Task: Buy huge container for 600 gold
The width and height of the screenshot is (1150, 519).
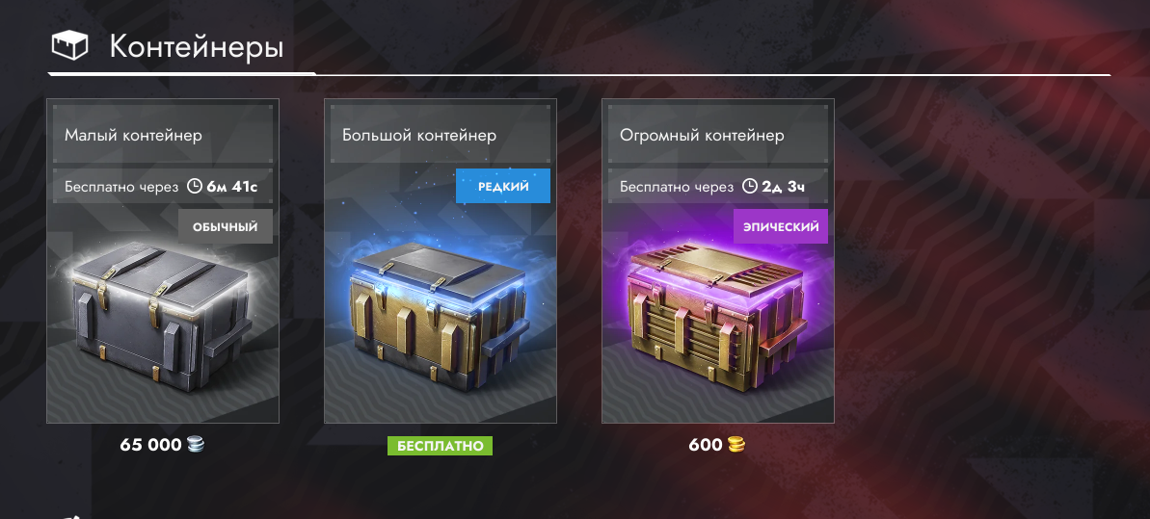Action: coord(716,444)
